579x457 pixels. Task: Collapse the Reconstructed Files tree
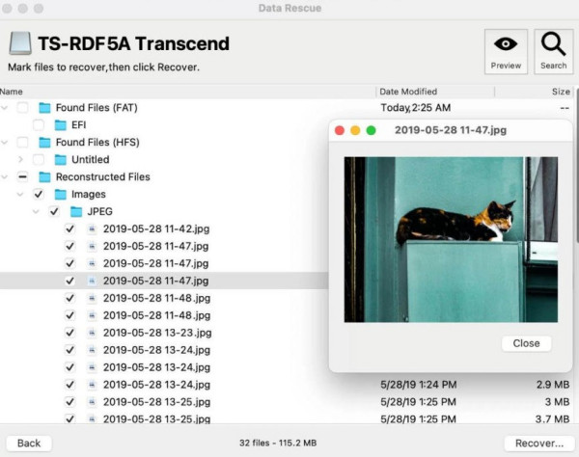pyautogui.click(x=6, y=177)
